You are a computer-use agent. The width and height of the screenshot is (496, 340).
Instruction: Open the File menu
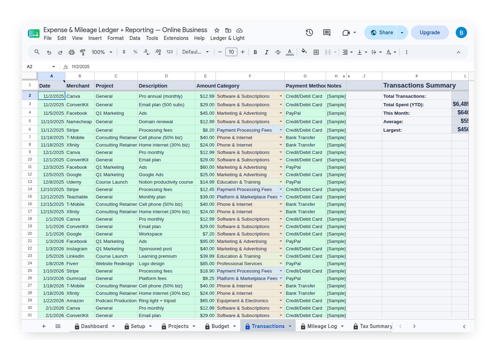click(48, 38)
